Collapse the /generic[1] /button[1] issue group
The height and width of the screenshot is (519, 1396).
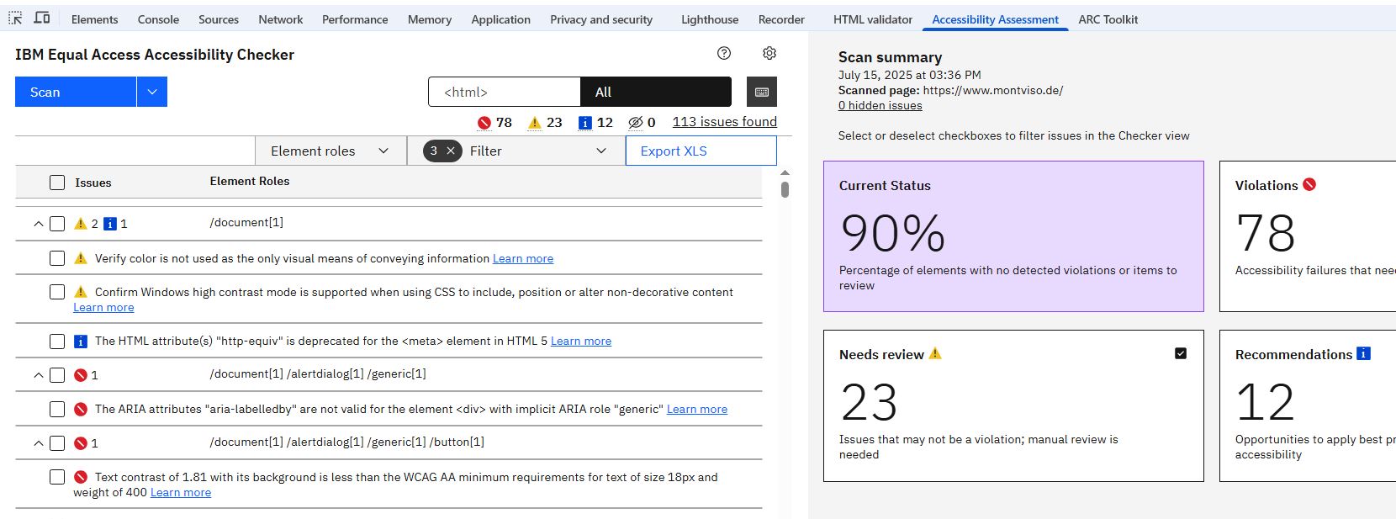point(38,443)
